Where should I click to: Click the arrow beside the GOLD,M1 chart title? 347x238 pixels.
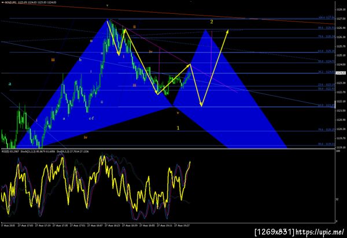2,2
